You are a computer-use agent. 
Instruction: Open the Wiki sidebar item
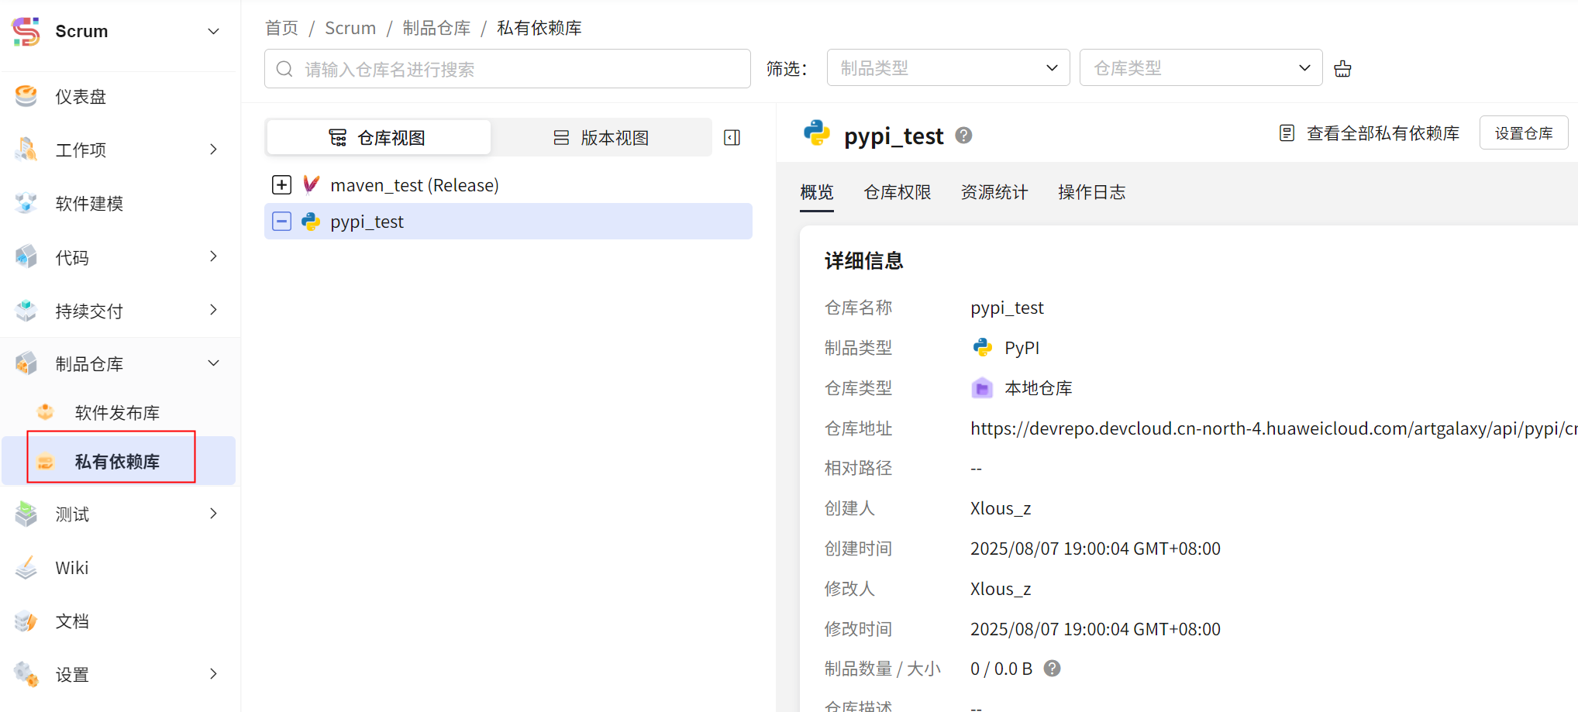(72, 568)
